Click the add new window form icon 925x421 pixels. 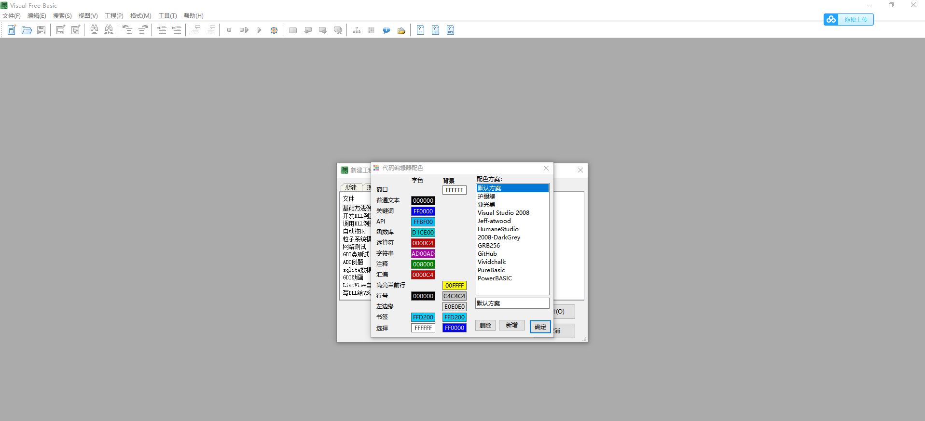60,30
